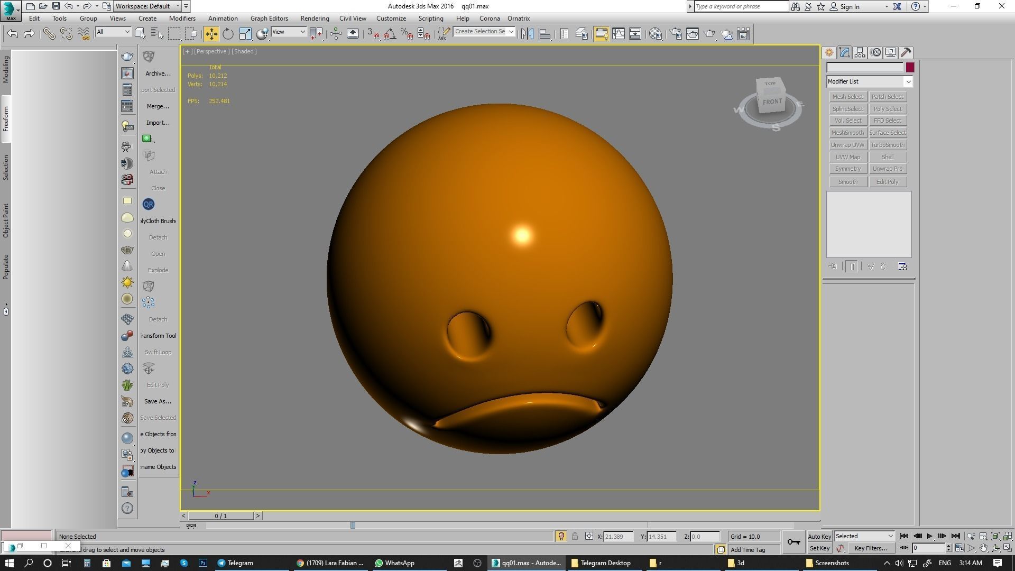Click the time slider 0 / 1 handle
This screenshot has height=571, width=1015.
tap(220, 515)
